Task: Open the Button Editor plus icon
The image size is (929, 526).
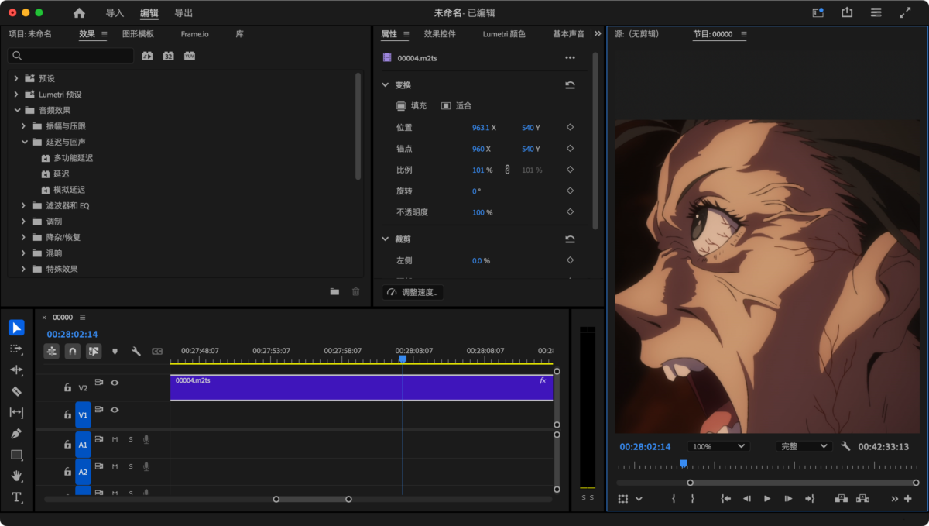Action: click(x=908, y=499)
